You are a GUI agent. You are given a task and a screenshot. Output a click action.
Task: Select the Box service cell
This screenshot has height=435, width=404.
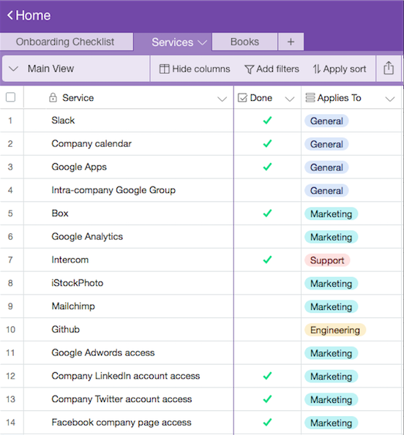(x=129, y=213)
